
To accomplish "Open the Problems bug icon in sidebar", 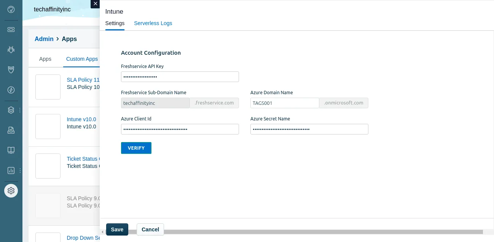I will click(11, 49).
